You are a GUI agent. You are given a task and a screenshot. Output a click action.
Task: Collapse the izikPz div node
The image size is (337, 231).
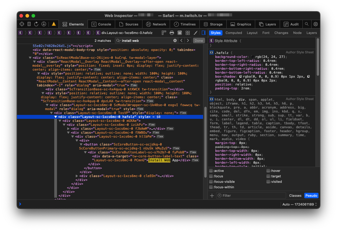coord(64,125)
